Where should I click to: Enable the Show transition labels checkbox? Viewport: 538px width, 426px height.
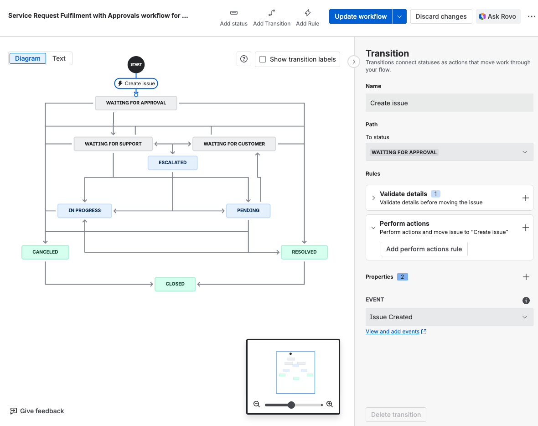tap(262, 59)
